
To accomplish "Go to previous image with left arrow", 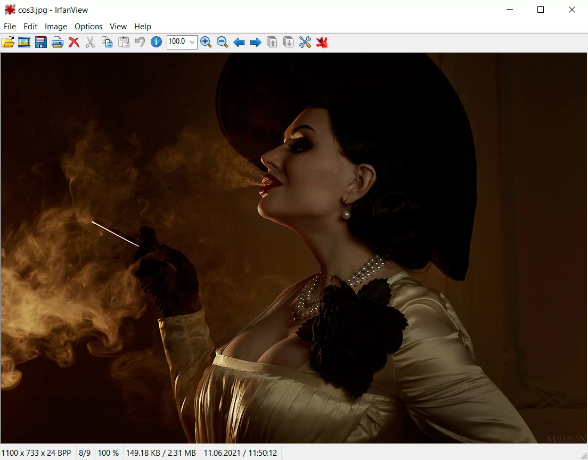I will click(x=239, y=43).
